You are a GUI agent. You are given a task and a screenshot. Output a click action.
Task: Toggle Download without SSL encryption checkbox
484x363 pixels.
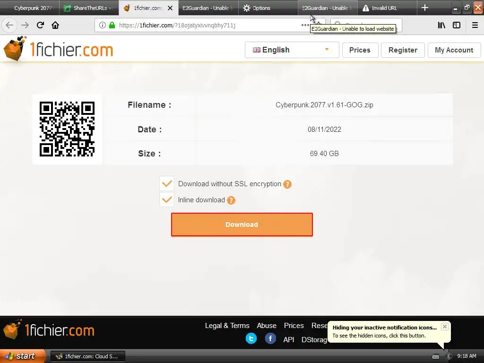(x=167, y=184)
